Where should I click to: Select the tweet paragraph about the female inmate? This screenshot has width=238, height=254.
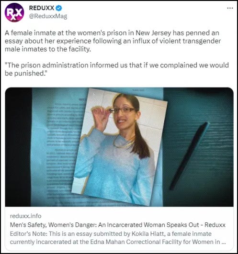(113, 41)
